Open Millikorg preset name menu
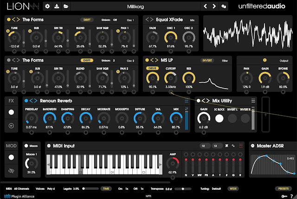Viewport: 297px width, 199px height. 136,6
